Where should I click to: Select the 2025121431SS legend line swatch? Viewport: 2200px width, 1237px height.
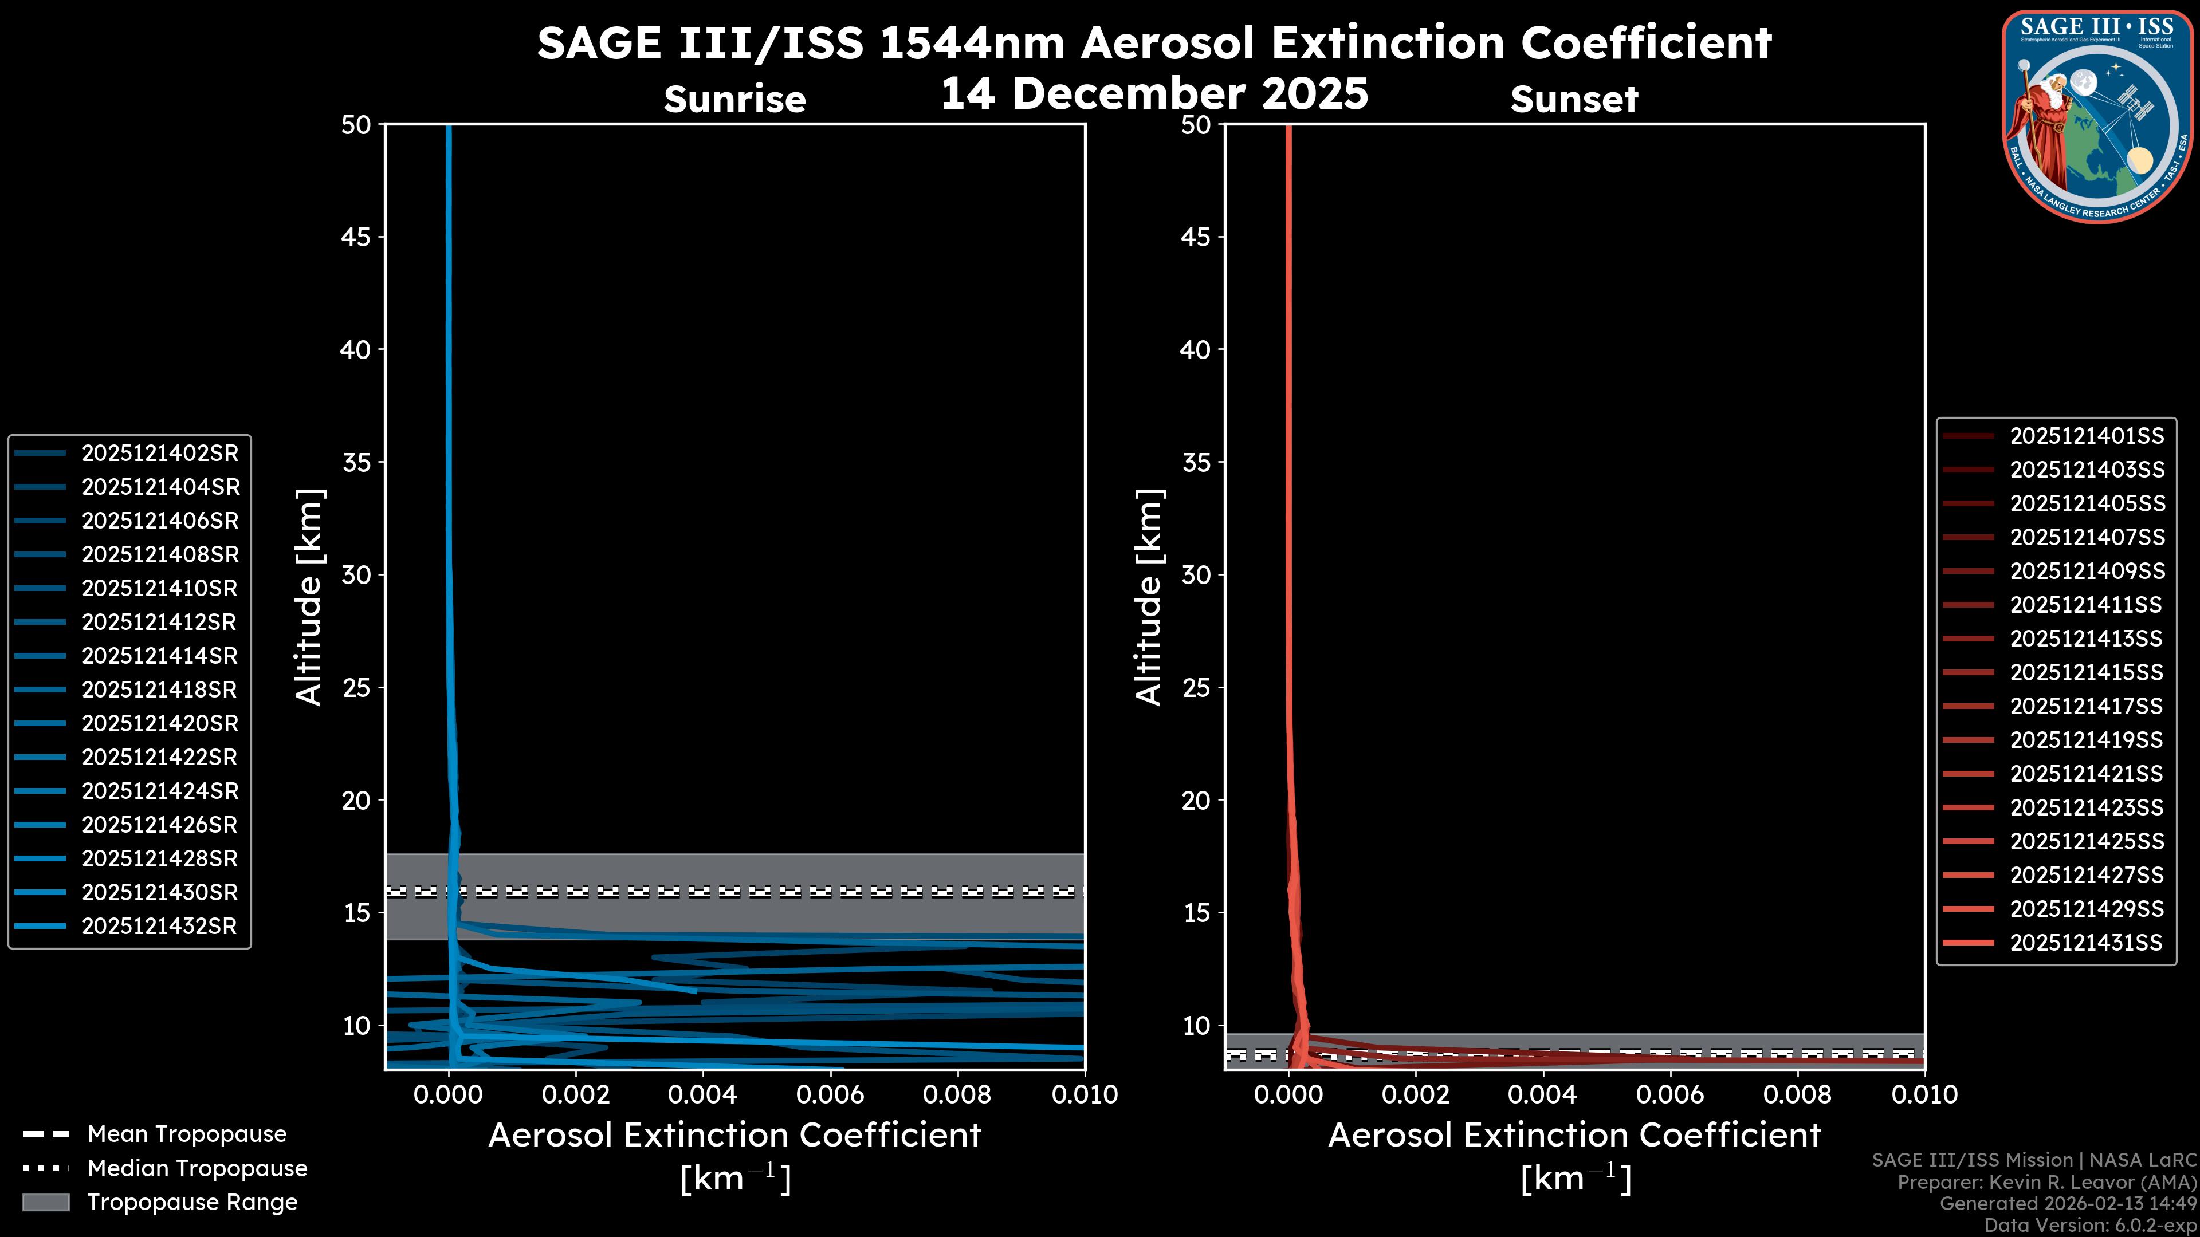[1968, 943]
